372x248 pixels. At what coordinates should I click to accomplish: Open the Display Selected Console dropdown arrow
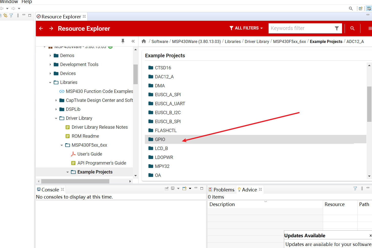click(x=178, y=188)
